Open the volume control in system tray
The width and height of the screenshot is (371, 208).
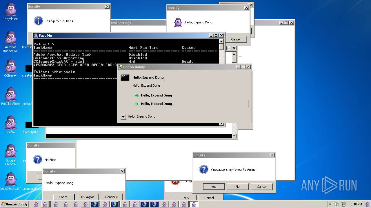[x=337, y=204]
